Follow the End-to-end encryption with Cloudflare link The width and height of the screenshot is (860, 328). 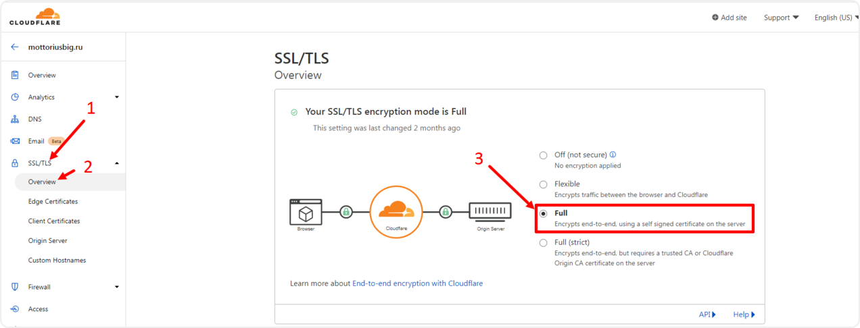coord(418,283)
